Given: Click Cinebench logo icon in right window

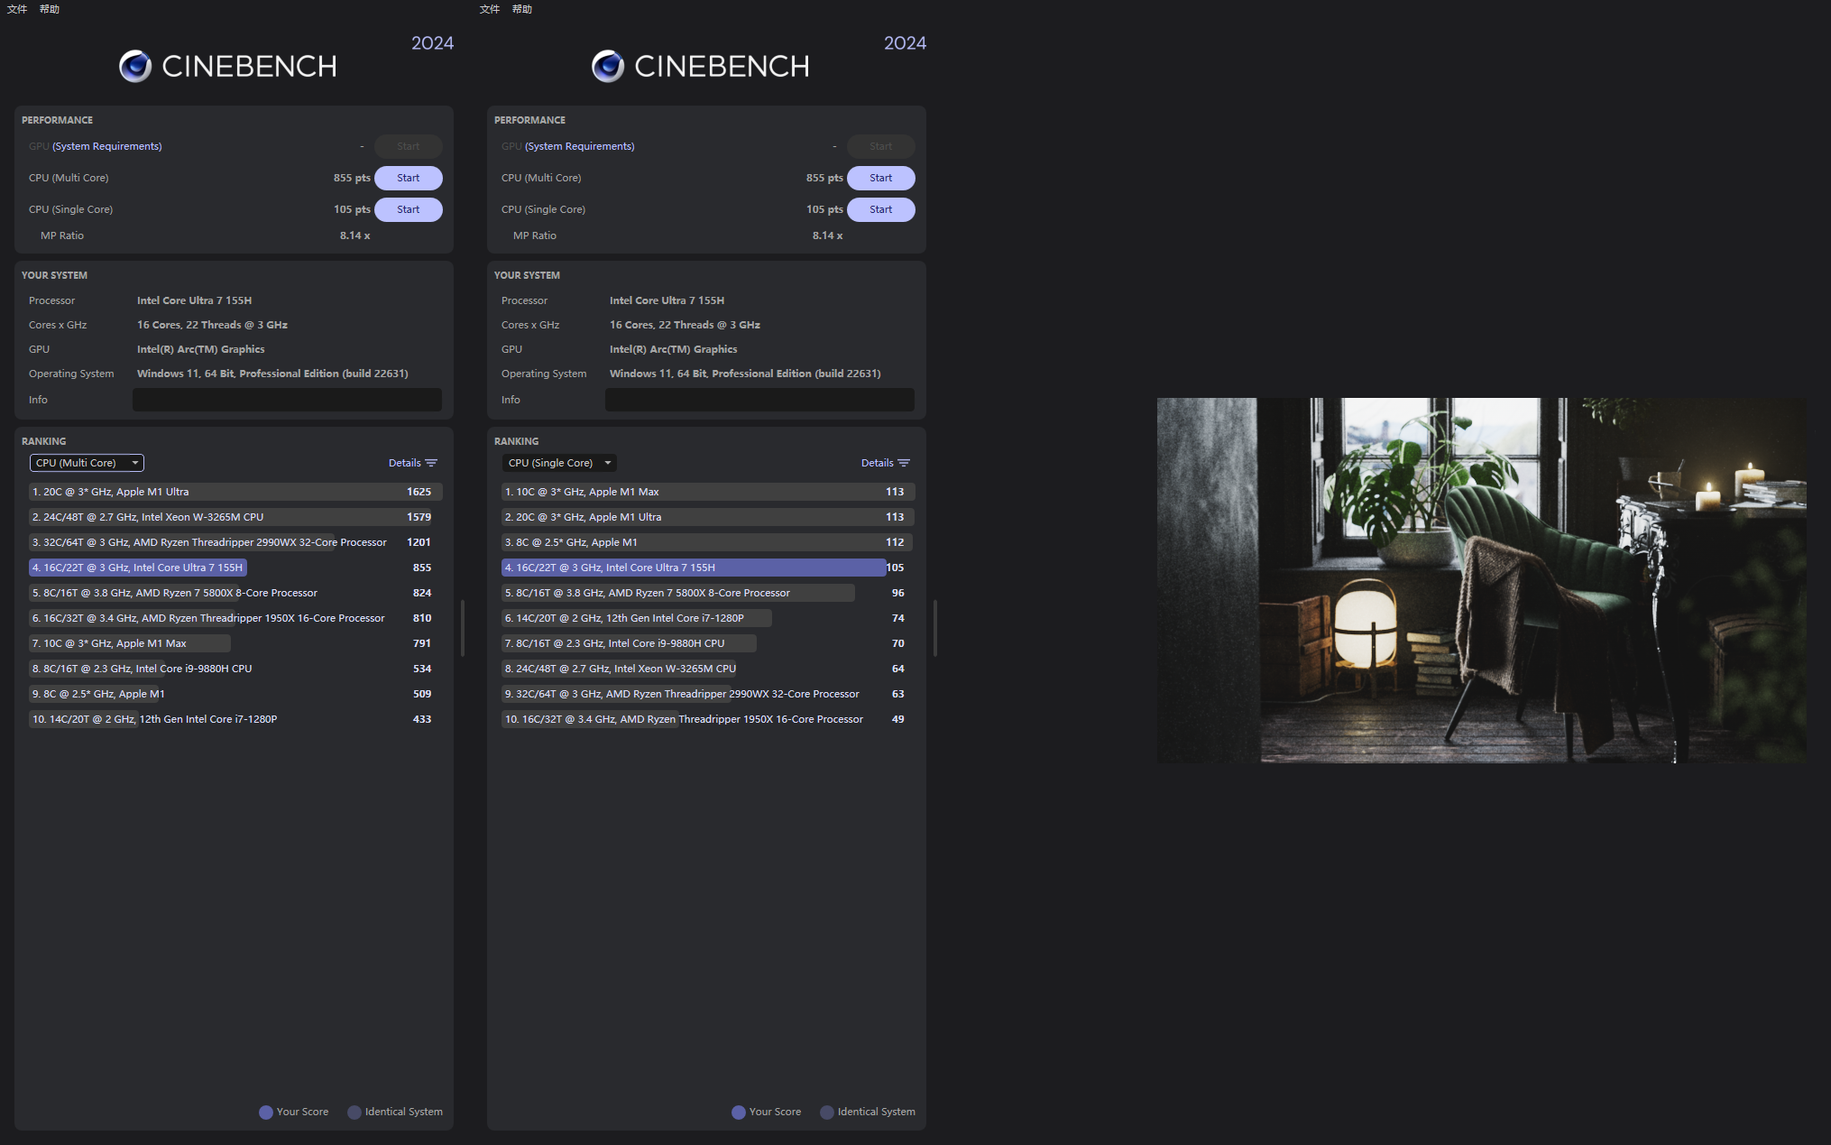Looking at the screenshot, I should pyautogui.click(x=608, y=66).
